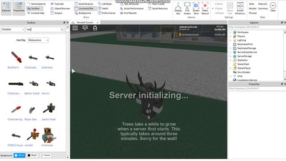This screenshot has width=286, height=161.
Task: Open the Watch window
Action: click(103, 8)
